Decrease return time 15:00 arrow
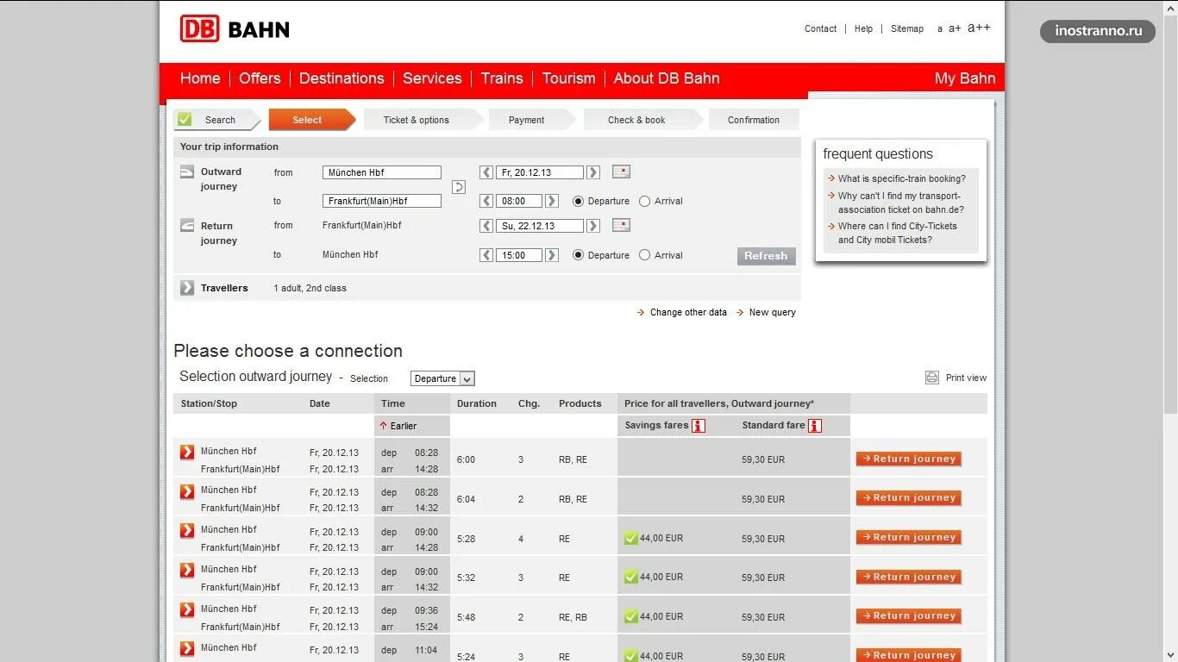 tap(486, 255)
